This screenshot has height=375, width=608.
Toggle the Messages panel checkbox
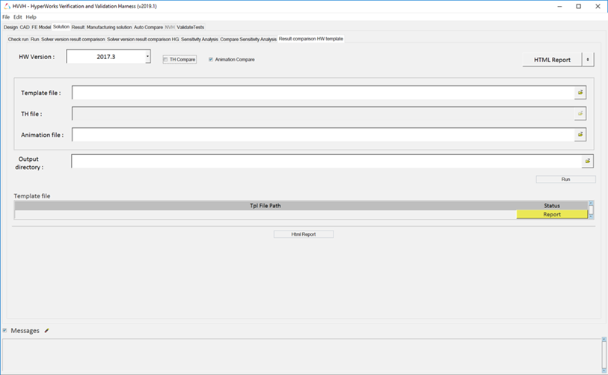4,331
